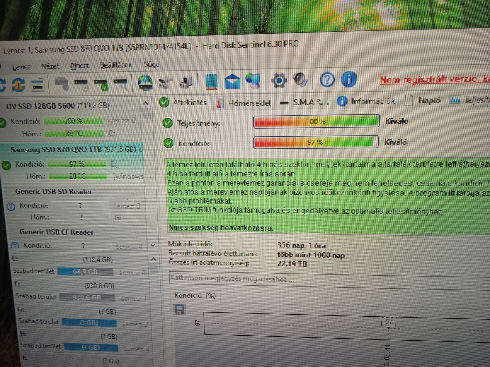Open the Beállítások menu

coord(116,65)
